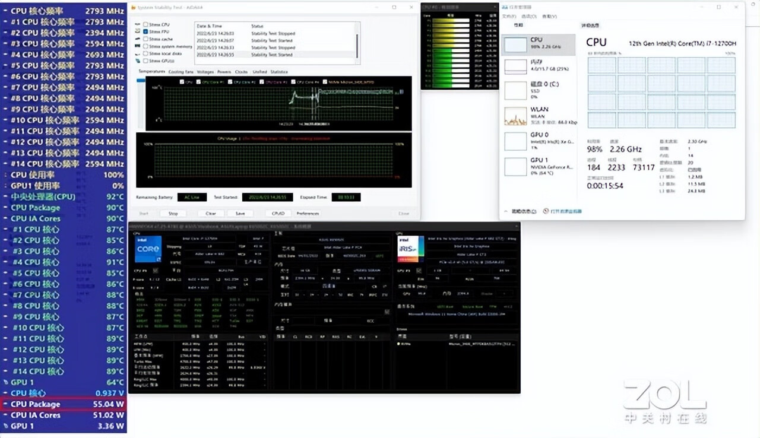Enable the Stress cache checkbox
The image size is (760, 438).
[145, 39]
